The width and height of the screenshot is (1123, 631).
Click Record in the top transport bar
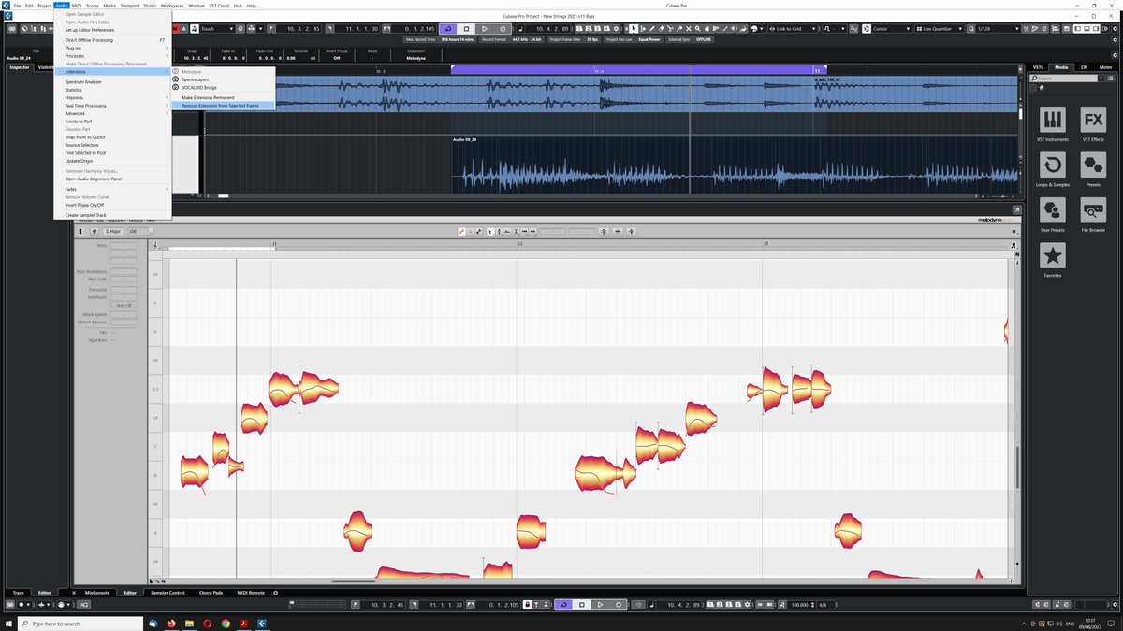click(503, 29)
